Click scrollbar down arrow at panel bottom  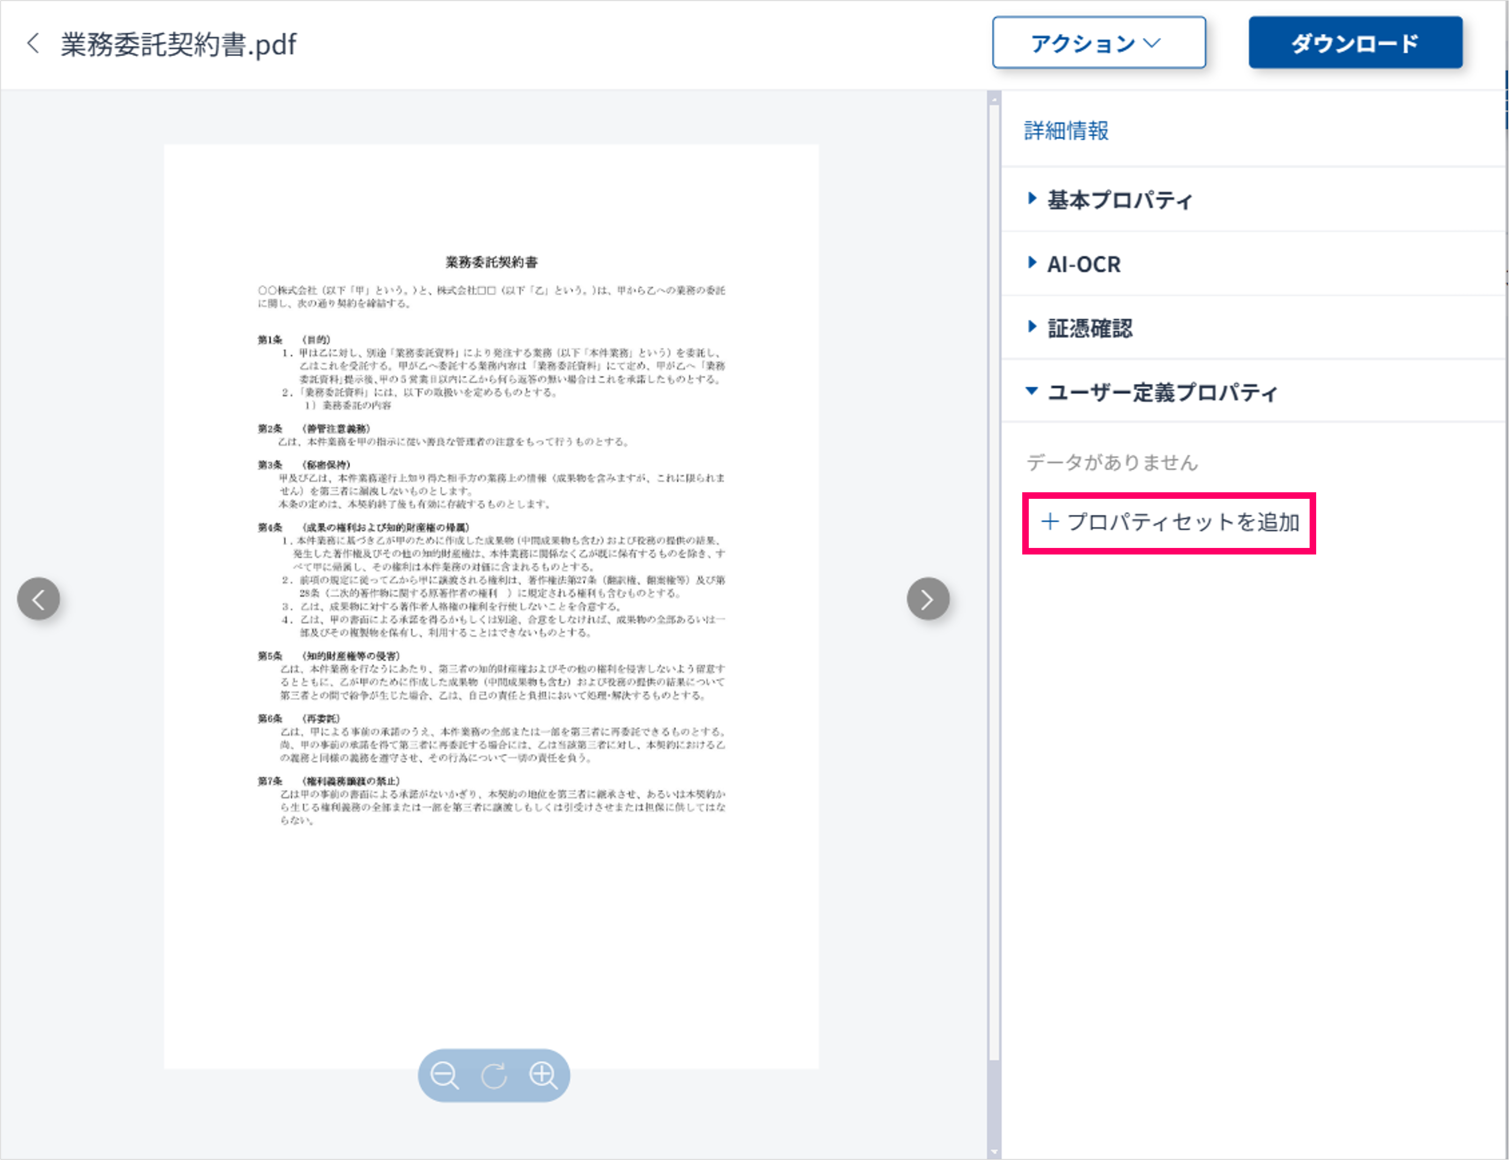pos(994,1151)
